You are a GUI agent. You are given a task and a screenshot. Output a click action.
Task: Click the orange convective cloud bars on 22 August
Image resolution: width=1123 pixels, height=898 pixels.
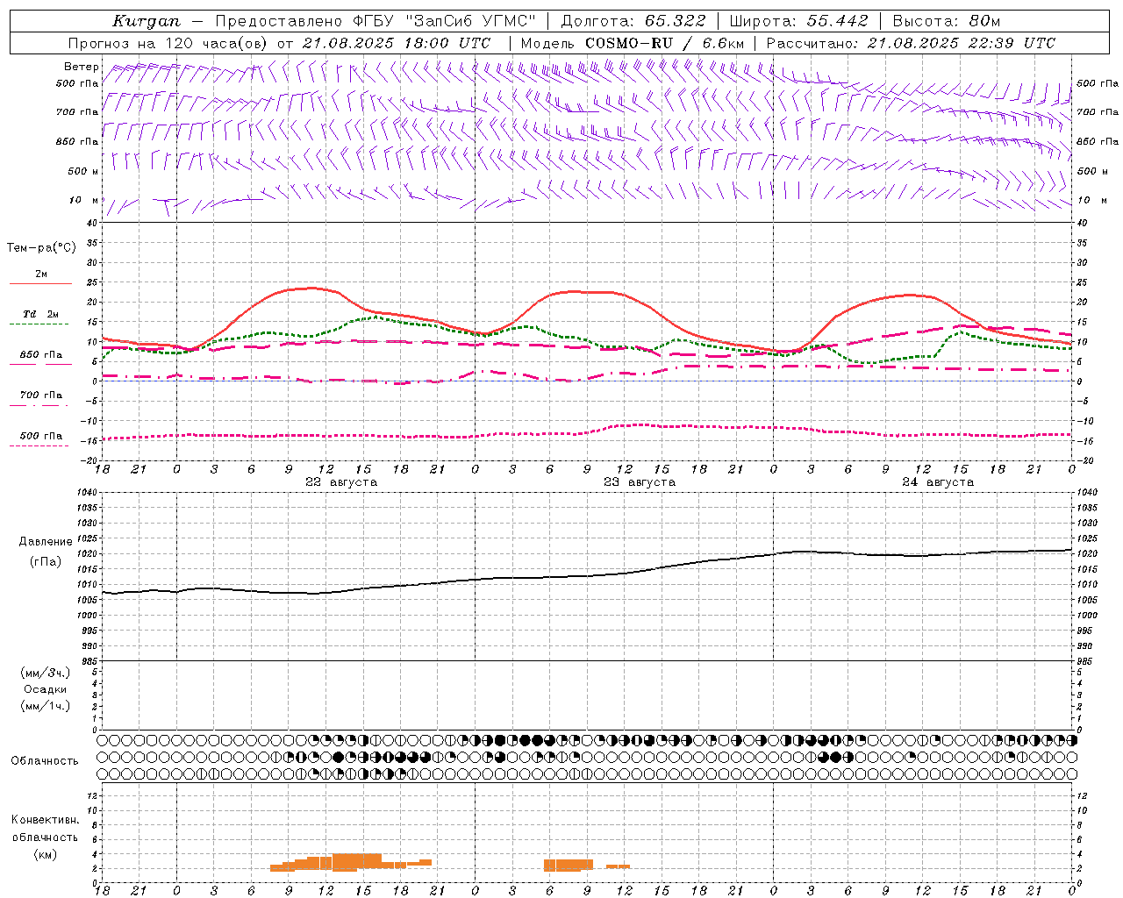[x=351, y=862]
